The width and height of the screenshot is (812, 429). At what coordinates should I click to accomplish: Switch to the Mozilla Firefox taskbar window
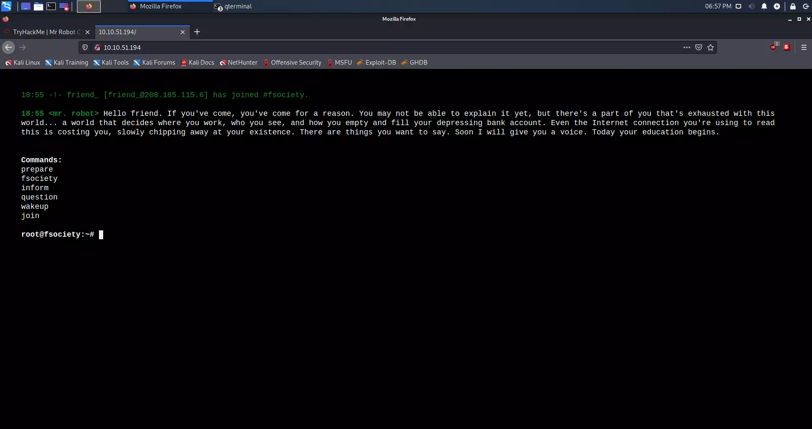(170, 6)
